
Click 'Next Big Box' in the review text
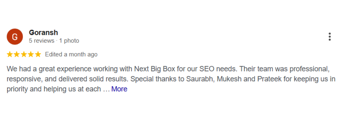click(154, 69)
